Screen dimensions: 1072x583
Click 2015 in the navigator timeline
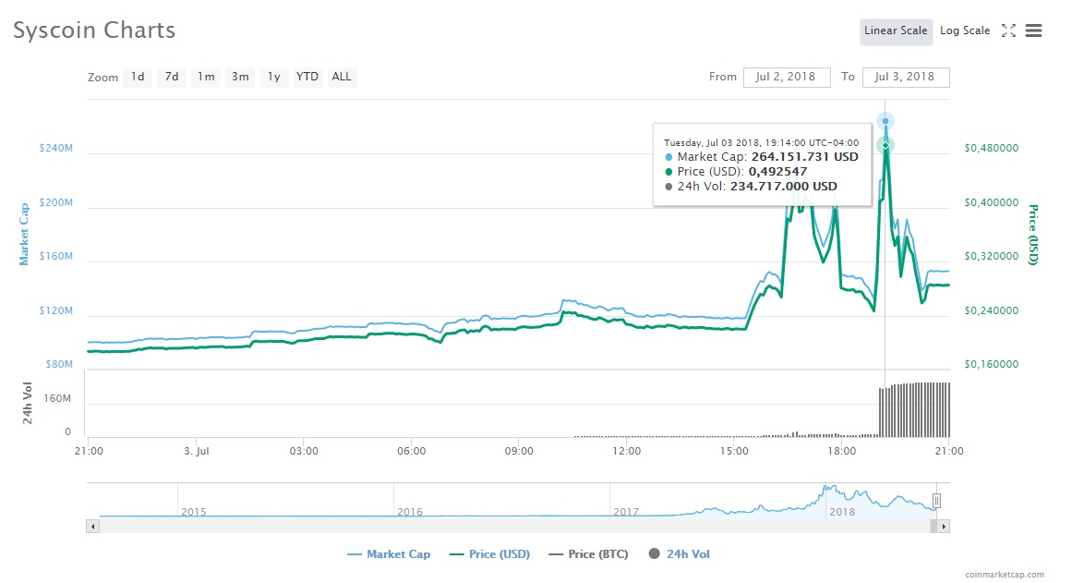[194, 512]
